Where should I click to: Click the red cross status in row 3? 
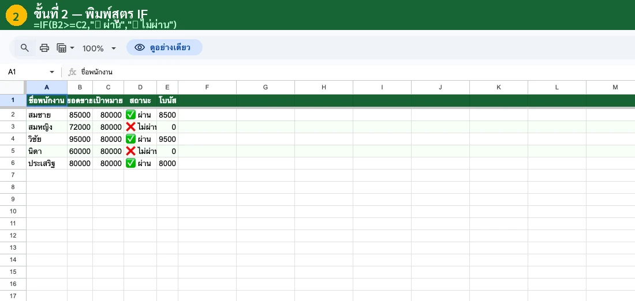tap(130, 127)
